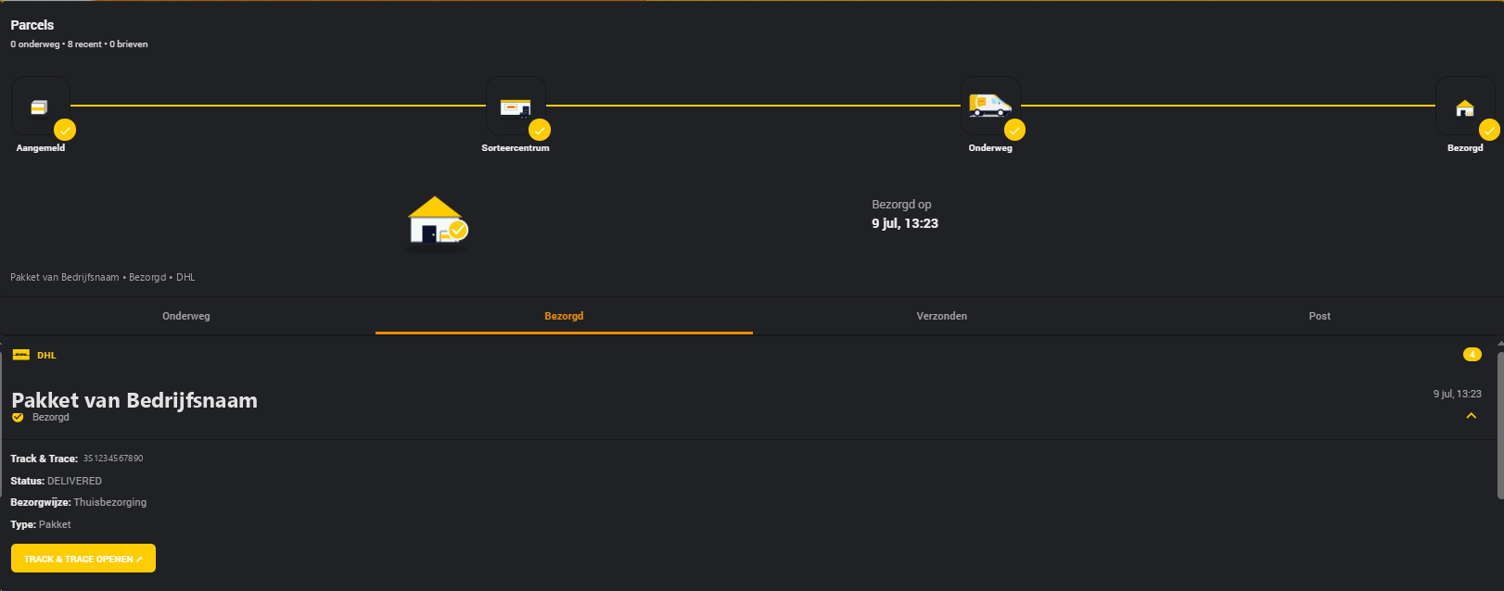Click the Onderweg delivery van icon
Image resolution: width=1504 pixels, height=591 pixels.
click(x=990, y=106)
